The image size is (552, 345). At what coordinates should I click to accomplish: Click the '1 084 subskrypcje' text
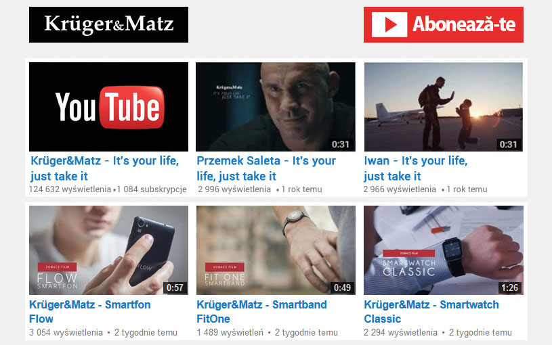[152, 189]
